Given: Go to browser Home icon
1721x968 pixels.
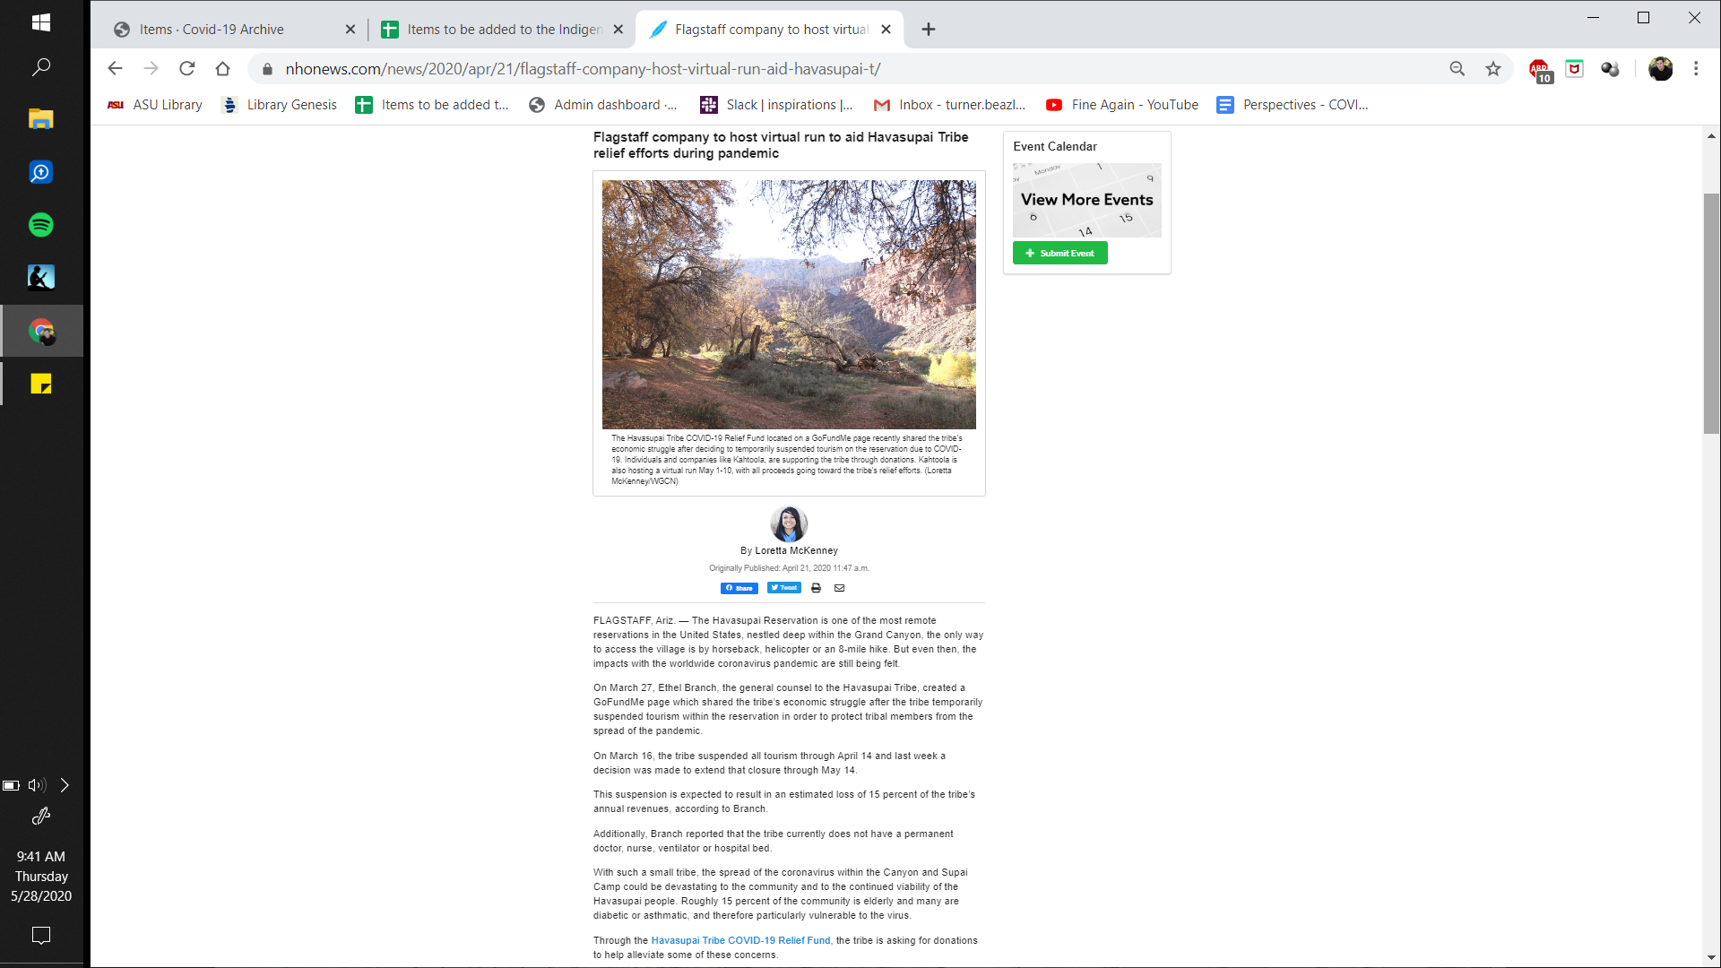Looking at the screenshot, I should [222, 69].
